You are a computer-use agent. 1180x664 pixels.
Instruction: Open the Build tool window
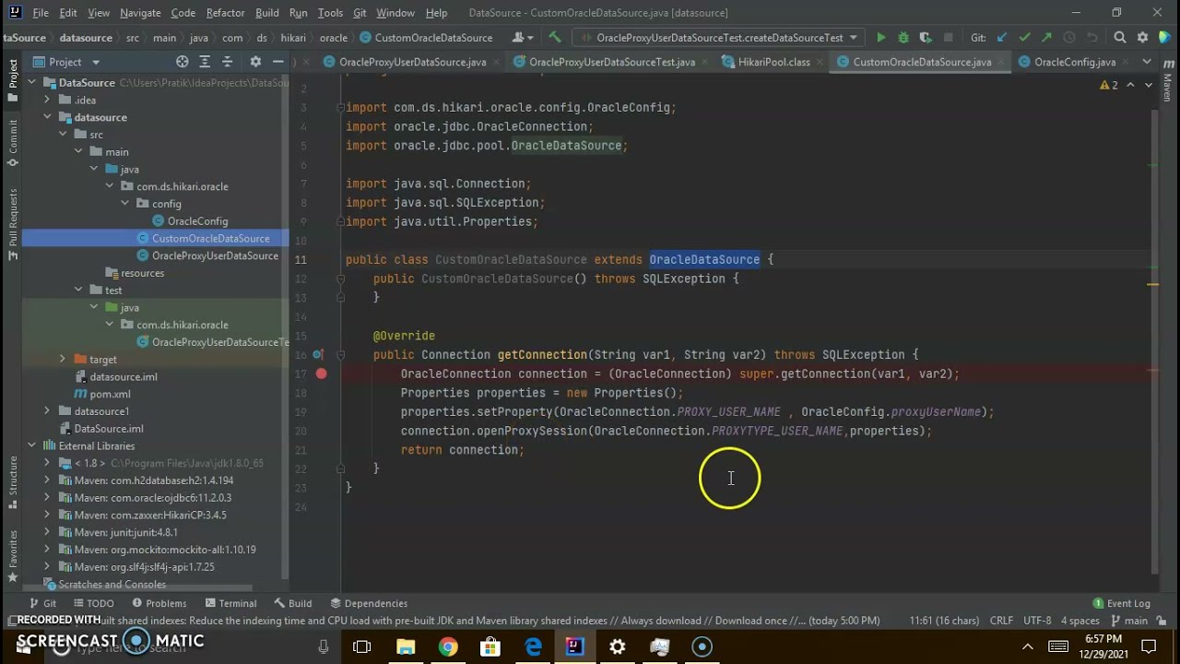click(292, 603)
